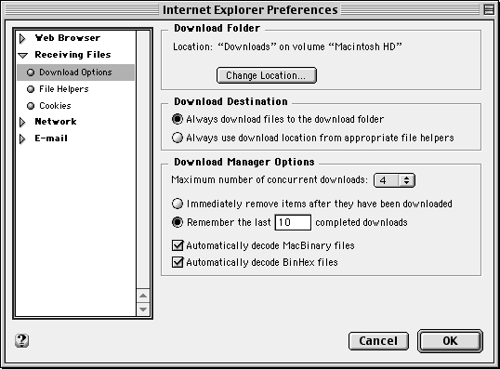This screenshot has width=500, height=369.
Task: Expand the Network category triangle
Action: coord(22,122)
